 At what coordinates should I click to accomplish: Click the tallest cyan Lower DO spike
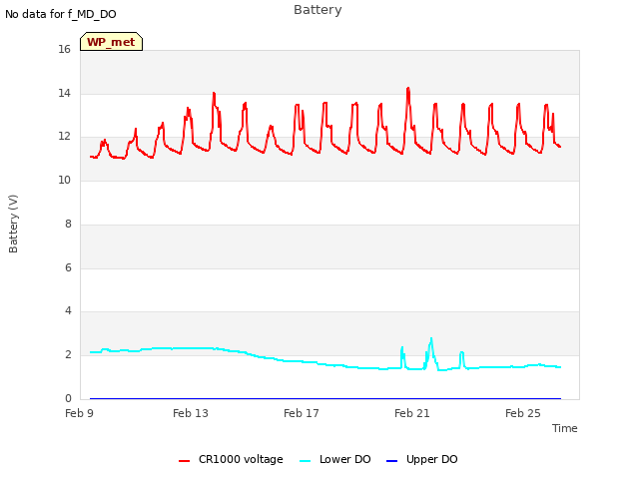point(431,339)
